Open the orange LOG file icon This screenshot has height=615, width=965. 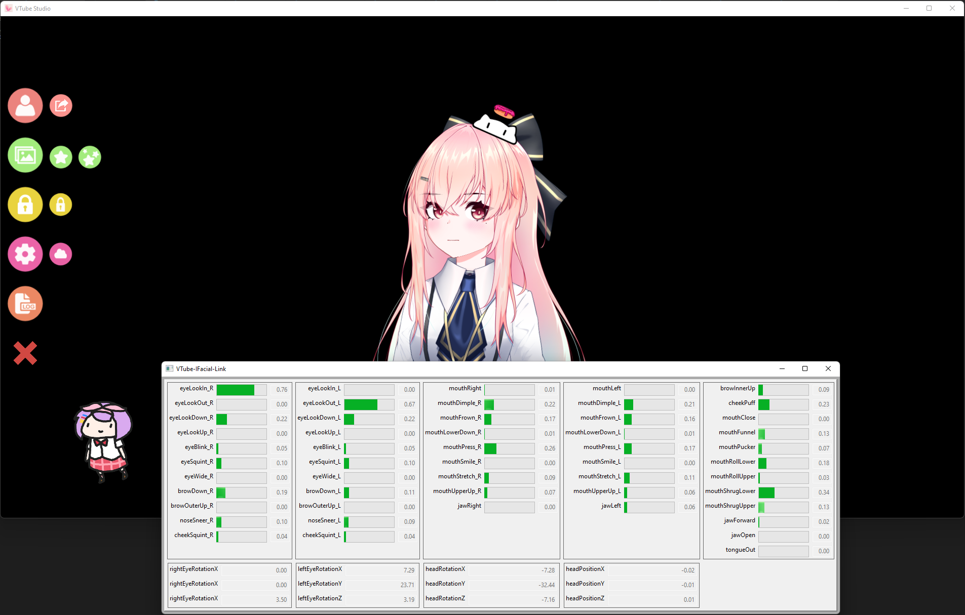point(25,304)
